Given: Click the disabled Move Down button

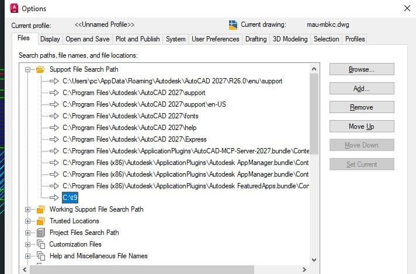Looking at the screenshot, I should coord(362,145).
